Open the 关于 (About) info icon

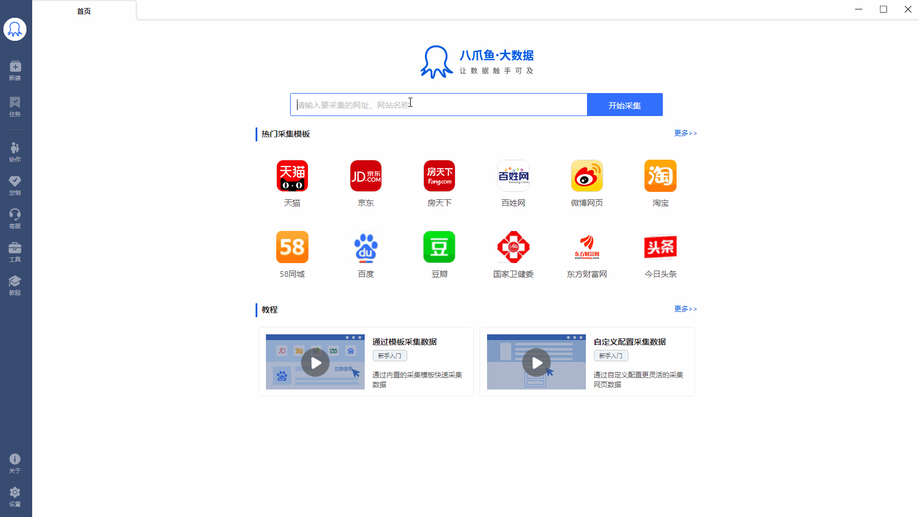click(x=15, y=463)
